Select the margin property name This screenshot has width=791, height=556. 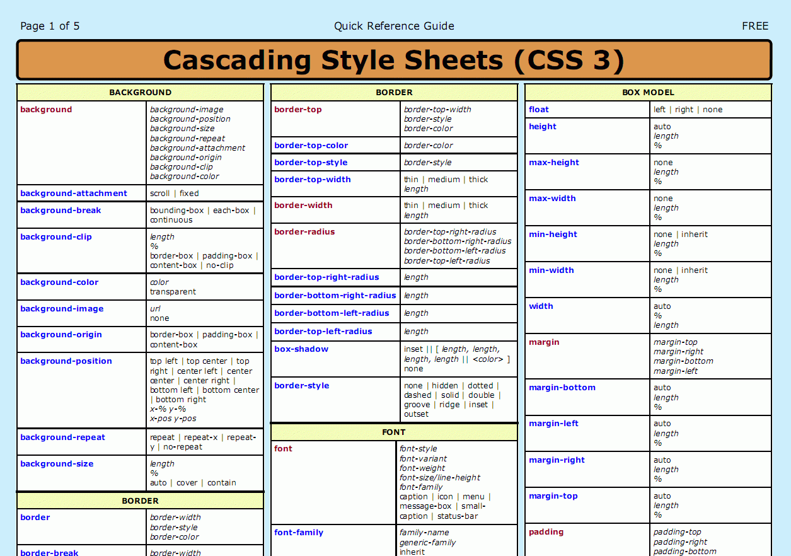[x=544, y=342]
